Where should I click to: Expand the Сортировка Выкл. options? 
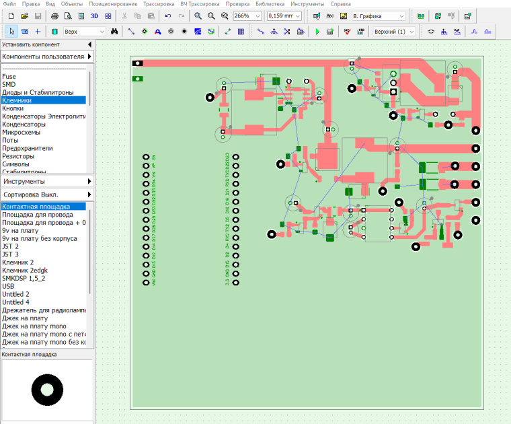click(47, 195)
